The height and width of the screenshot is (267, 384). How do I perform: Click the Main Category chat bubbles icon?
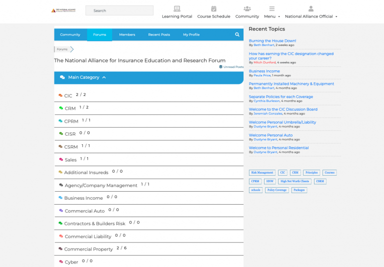coord(62,77)
